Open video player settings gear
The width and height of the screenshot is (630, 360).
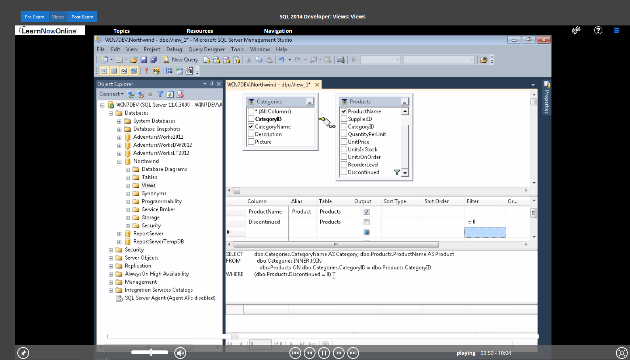576,31
